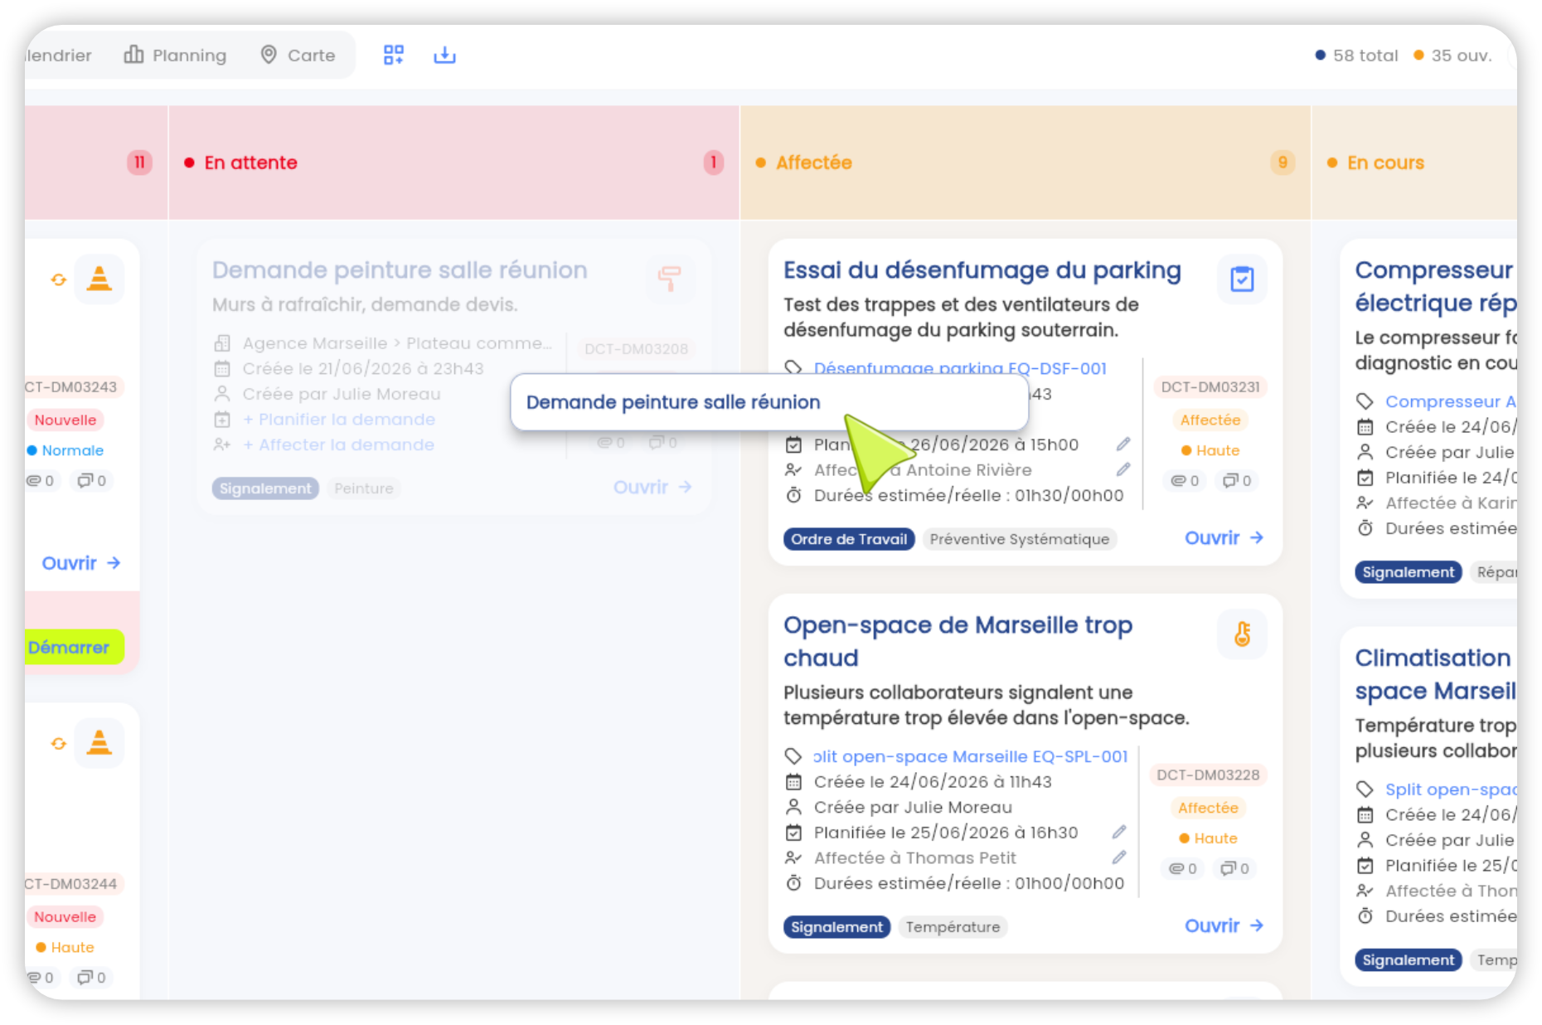Screen dimensions: 1542x1025
Task: Edit assignee Antoine Rivière pencil icon
Action: pos(1123,469)
